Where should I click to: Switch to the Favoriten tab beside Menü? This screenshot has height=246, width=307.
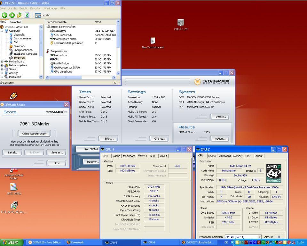coord(15,22)
